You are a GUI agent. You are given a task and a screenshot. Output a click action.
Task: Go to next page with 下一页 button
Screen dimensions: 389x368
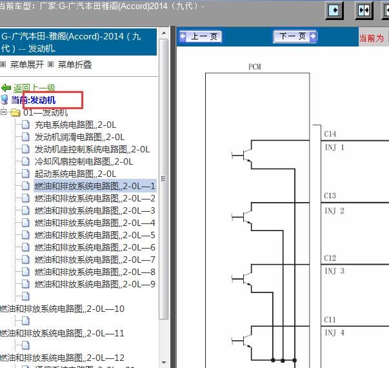(295, 36)
